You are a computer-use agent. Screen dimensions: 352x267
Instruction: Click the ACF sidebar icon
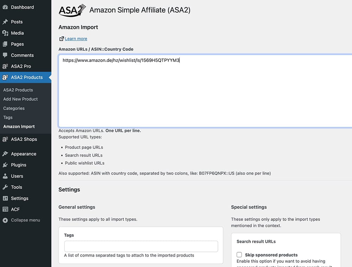tap(5, 209)
